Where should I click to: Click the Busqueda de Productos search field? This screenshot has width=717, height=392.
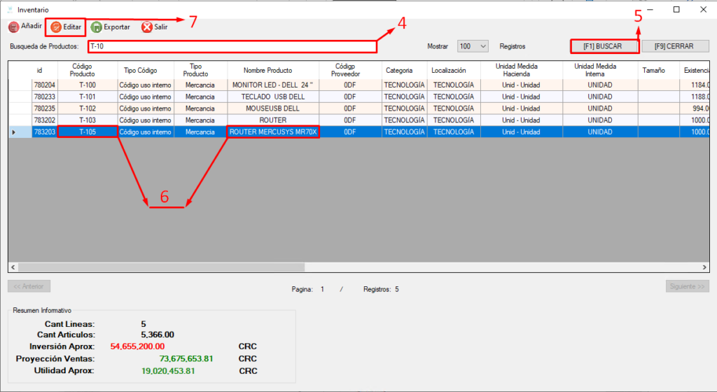(x=232, y=46)
